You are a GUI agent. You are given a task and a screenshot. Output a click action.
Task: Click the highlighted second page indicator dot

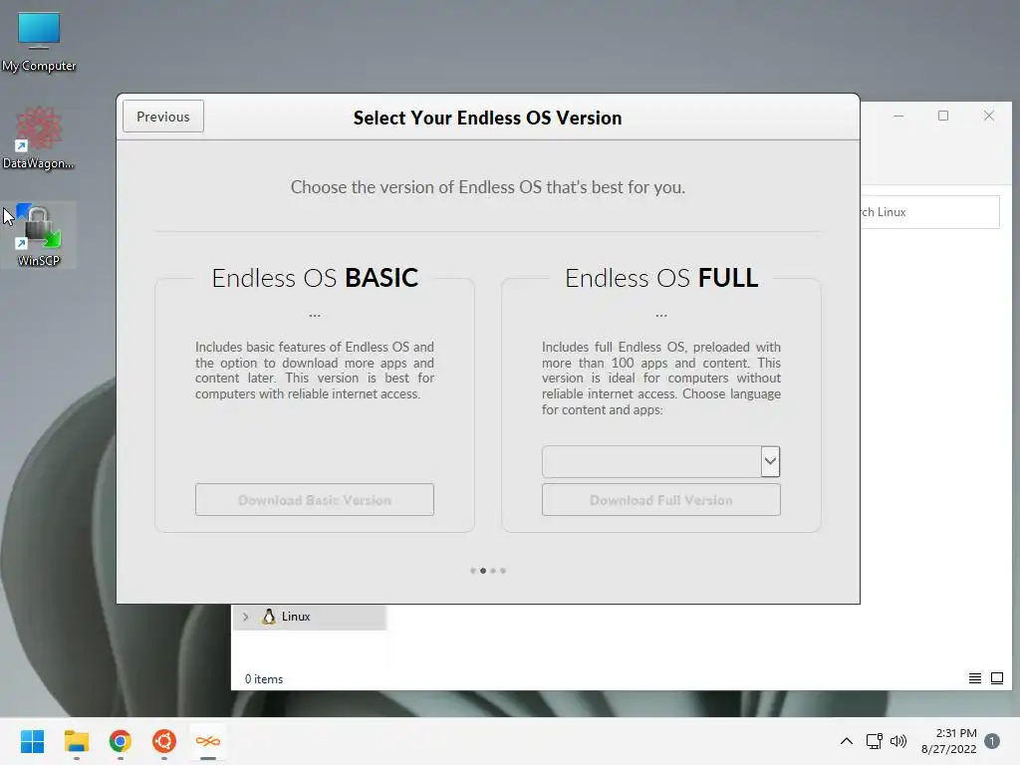[483, 571]
